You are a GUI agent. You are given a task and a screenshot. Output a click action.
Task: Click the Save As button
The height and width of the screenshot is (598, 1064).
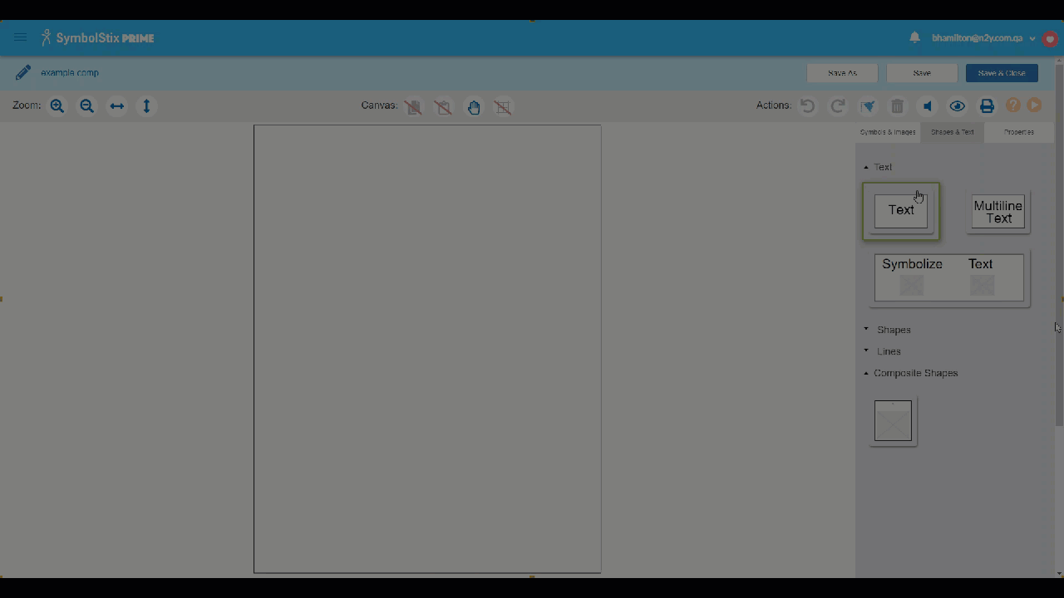pos(842,73)
